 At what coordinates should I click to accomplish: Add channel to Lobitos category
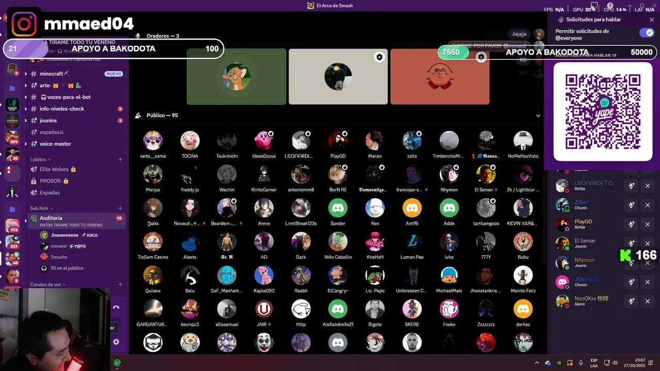(120, 160)
